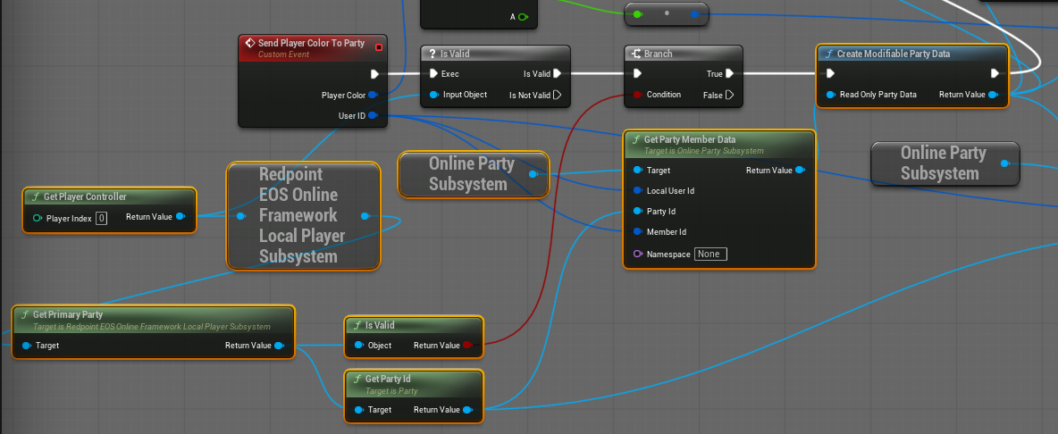Click the exec output pin of Send Player Color To Party
Screen dimensions: 1058x434
374,74
